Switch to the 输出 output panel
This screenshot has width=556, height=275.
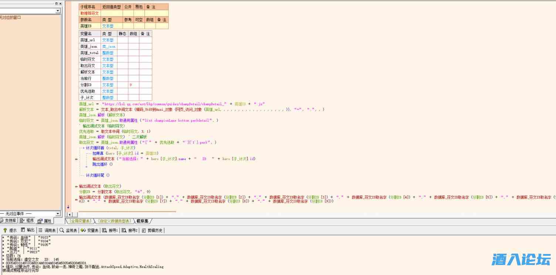click(x=28, y=230)
